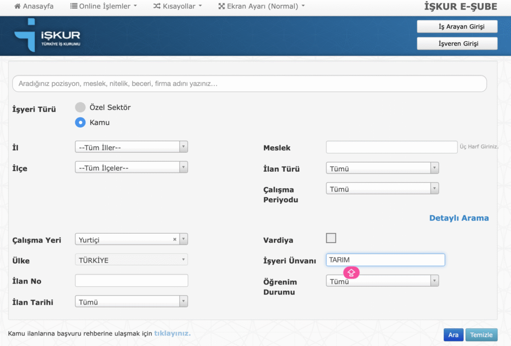Open Detaylı Arama advanced search link
This screenshot has height=346, width=511.
459,218
